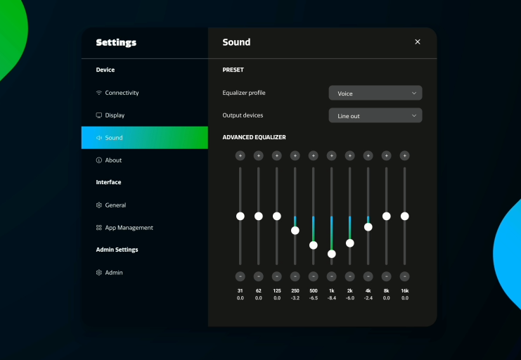Screen dimensions: 521x360
Task: Click the grid icon next to App Management
Action: point(98,228)
